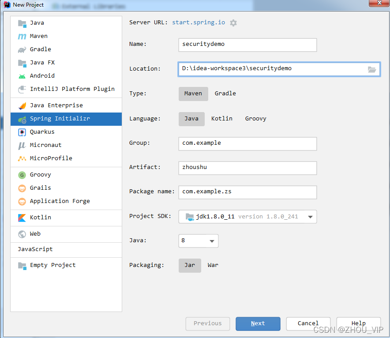Click the Cancel button
The height and width of the screenshot is (338, 390).
tap(308, 323)
